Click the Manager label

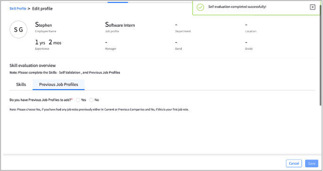[x=111, y=49]
